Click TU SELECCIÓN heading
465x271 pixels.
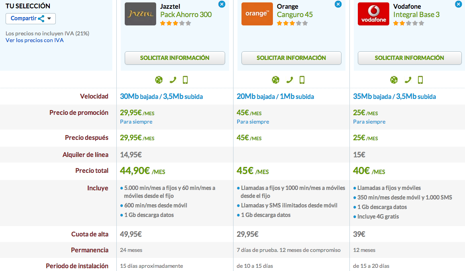(28, 6)
